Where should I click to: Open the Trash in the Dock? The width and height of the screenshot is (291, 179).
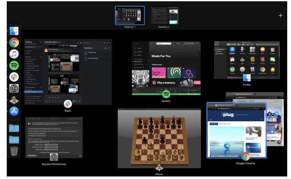click(14, 151)
